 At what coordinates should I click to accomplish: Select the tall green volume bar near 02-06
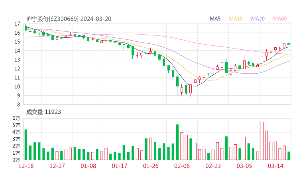click(177, 142)
